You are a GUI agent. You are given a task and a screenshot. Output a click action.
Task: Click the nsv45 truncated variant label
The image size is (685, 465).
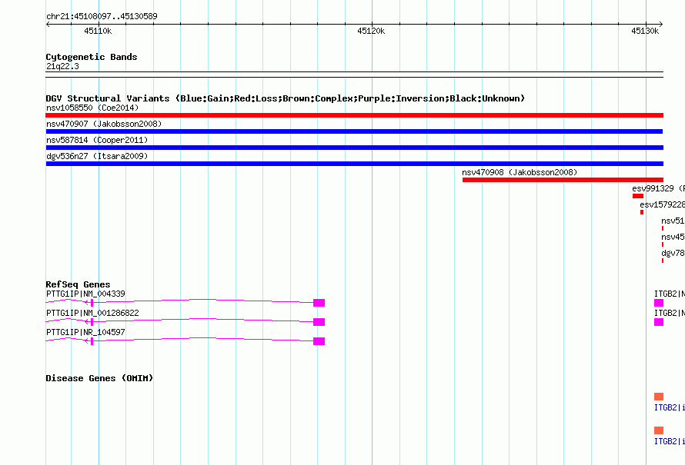673,237
